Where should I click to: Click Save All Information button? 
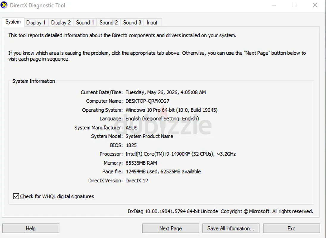[231, 228]
